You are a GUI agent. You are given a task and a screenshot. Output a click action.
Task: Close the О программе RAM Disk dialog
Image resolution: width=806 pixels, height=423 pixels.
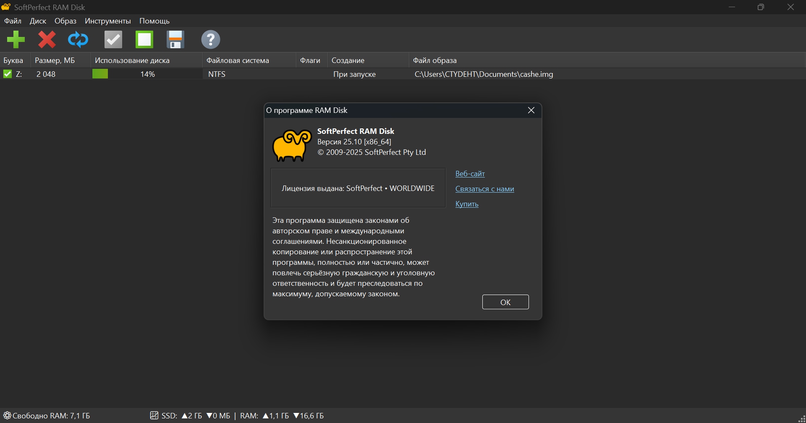(x=531, y=110)
